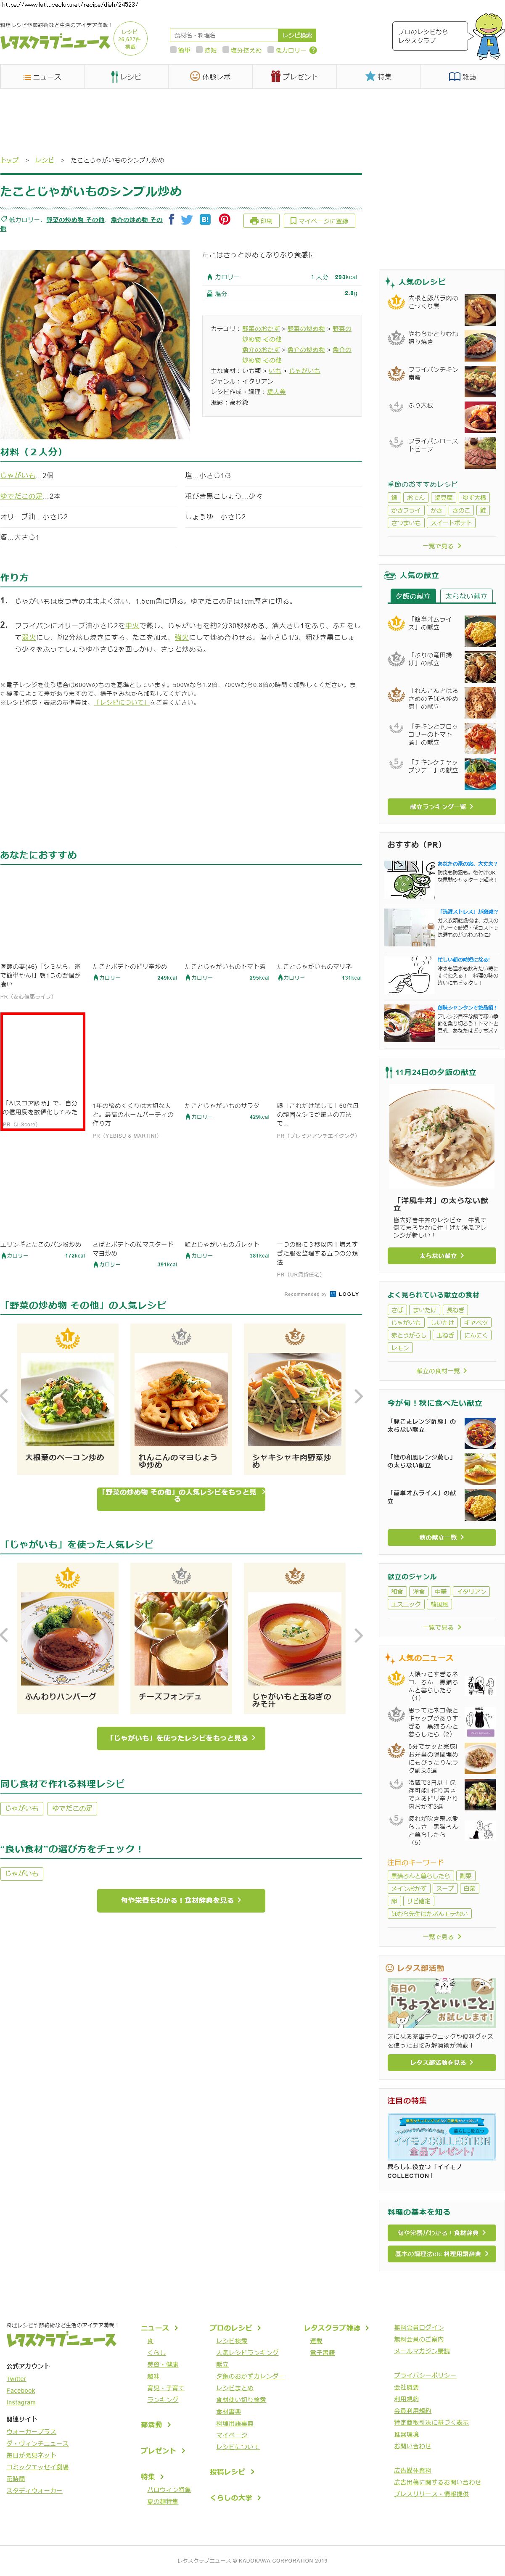Screen dimensions: 505x2576
Task: Click next arrow on じゃがいも recipes carousel
Action: point(358,1635)
